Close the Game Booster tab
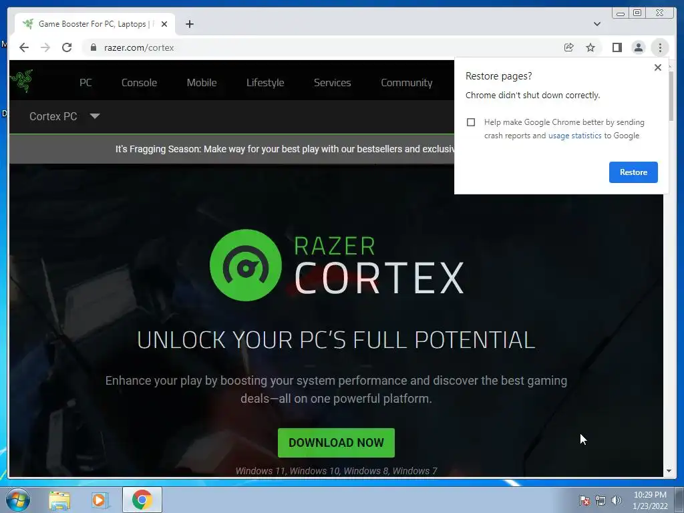 click(x=164, y=24)
